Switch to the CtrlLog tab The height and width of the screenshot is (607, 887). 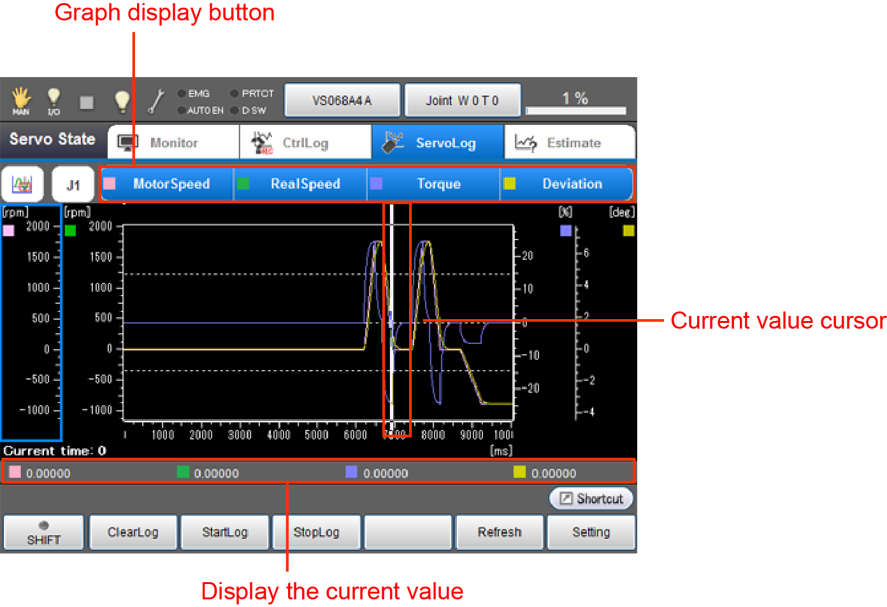(x=305, y=142)
